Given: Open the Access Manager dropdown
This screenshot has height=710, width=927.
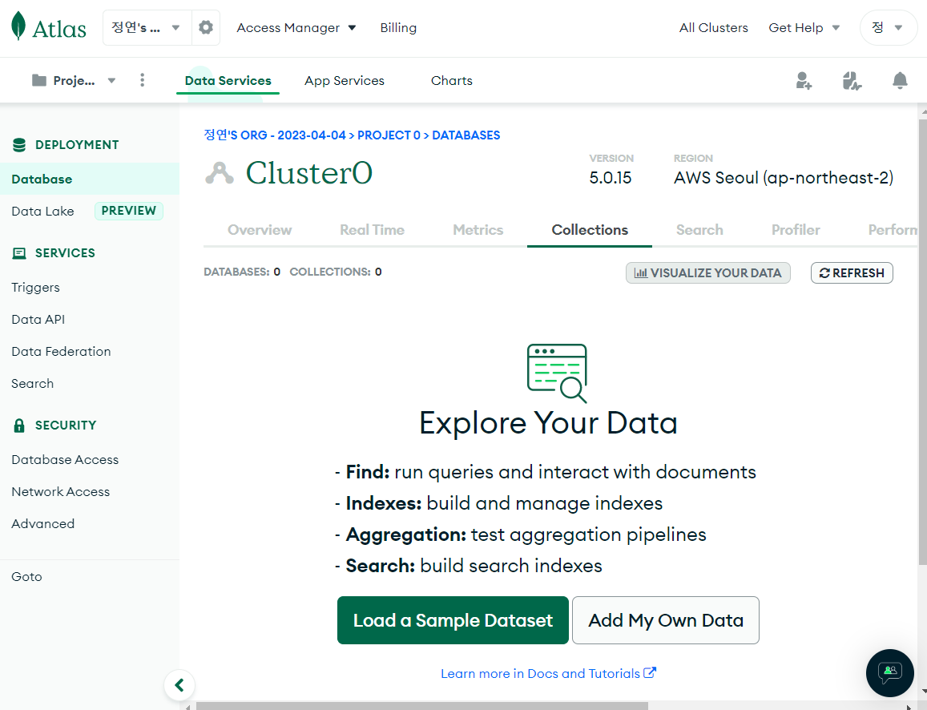Looking at the screenshot, I should (x=296, y=28).
